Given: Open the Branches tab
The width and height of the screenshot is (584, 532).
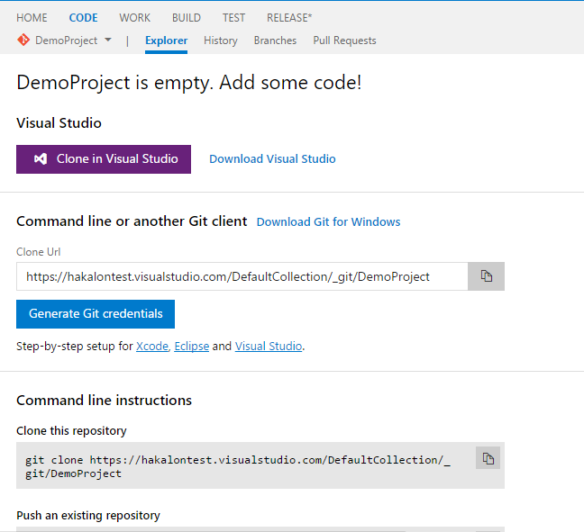Looking at the screenshot, I should pos(275,41).
